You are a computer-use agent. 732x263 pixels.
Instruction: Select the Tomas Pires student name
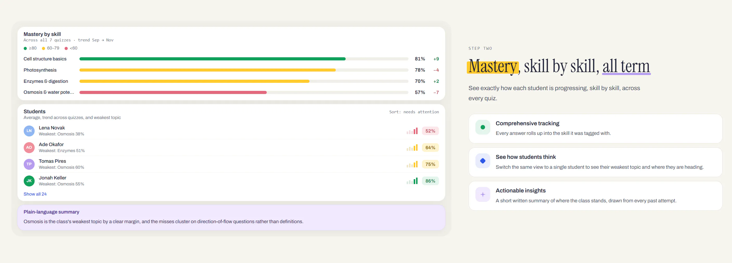52,161
